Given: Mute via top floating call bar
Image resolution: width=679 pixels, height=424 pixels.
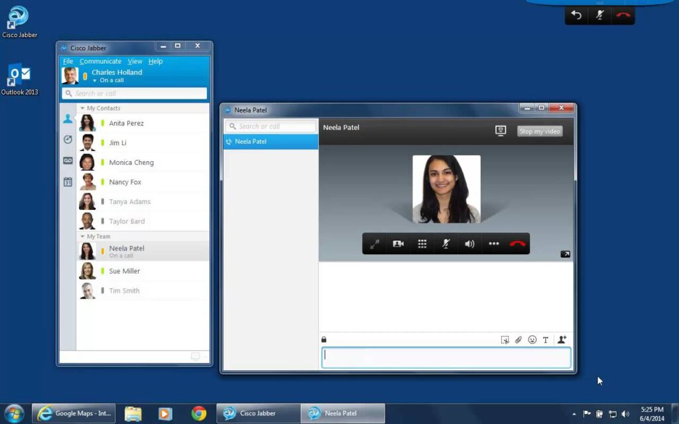Looking at the screenshot, I should coord(599,15).
